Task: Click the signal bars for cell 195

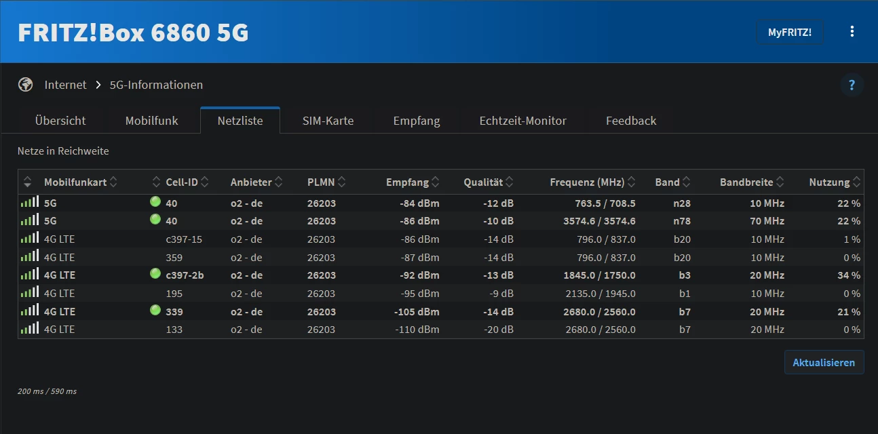Action: coord(30,292)
